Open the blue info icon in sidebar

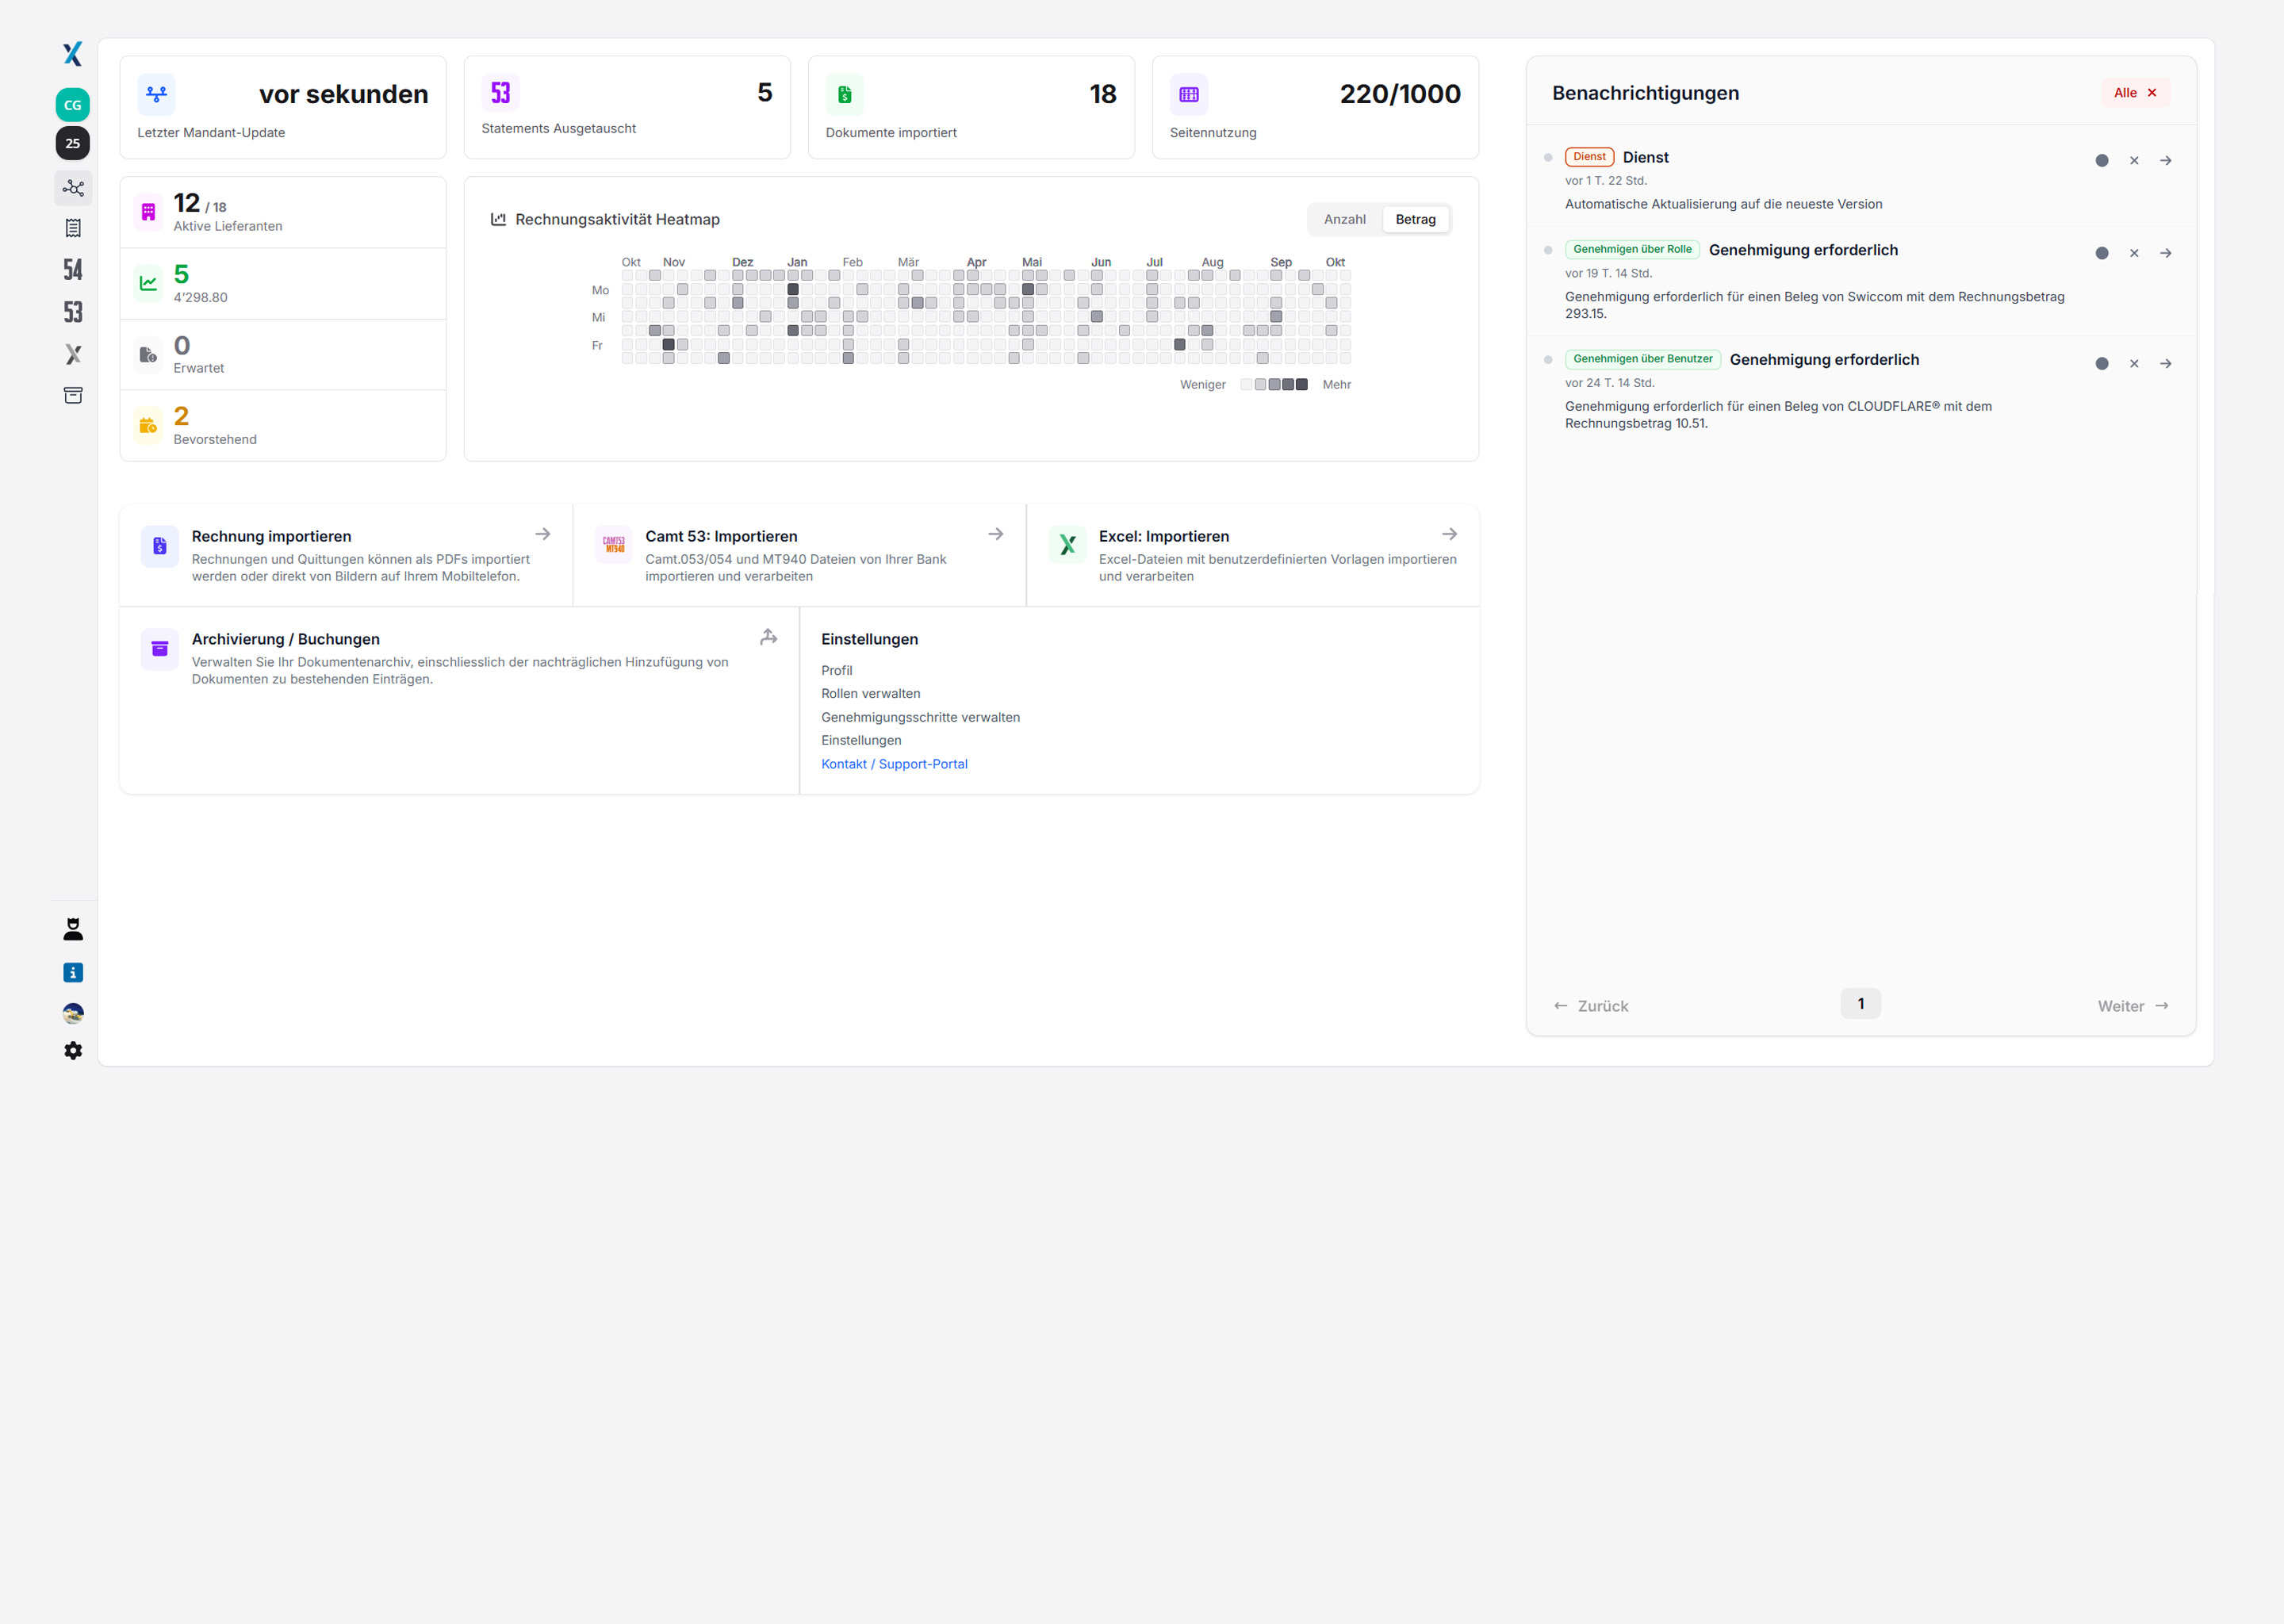click(x=73, y=972)
